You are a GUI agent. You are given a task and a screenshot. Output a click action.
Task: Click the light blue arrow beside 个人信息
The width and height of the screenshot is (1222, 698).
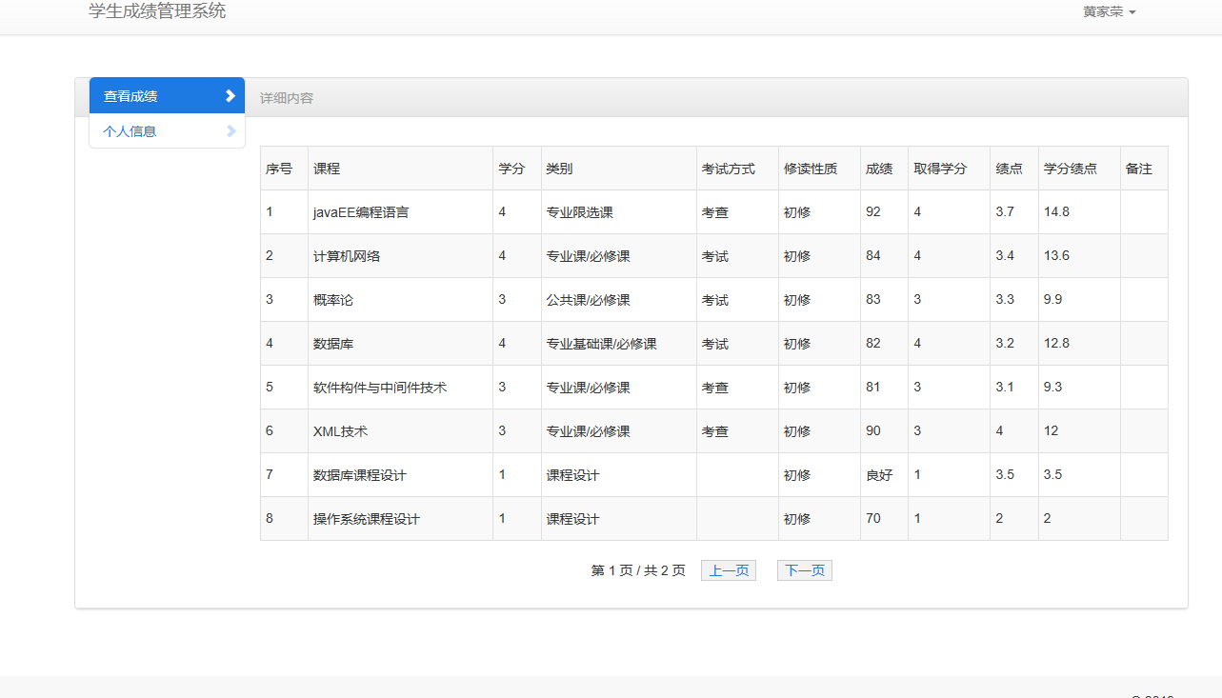pyautogui.click(x=230, y=130)
